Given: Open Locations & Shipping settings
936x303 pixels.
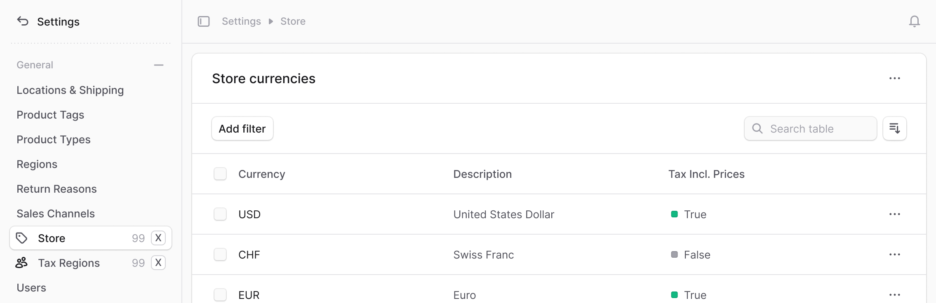Looking at the screenshot, I should [x=70, y=90].
